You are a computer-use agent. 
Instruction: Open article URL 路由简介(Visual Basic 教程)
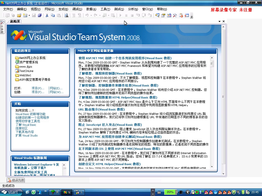pos(102,109)
